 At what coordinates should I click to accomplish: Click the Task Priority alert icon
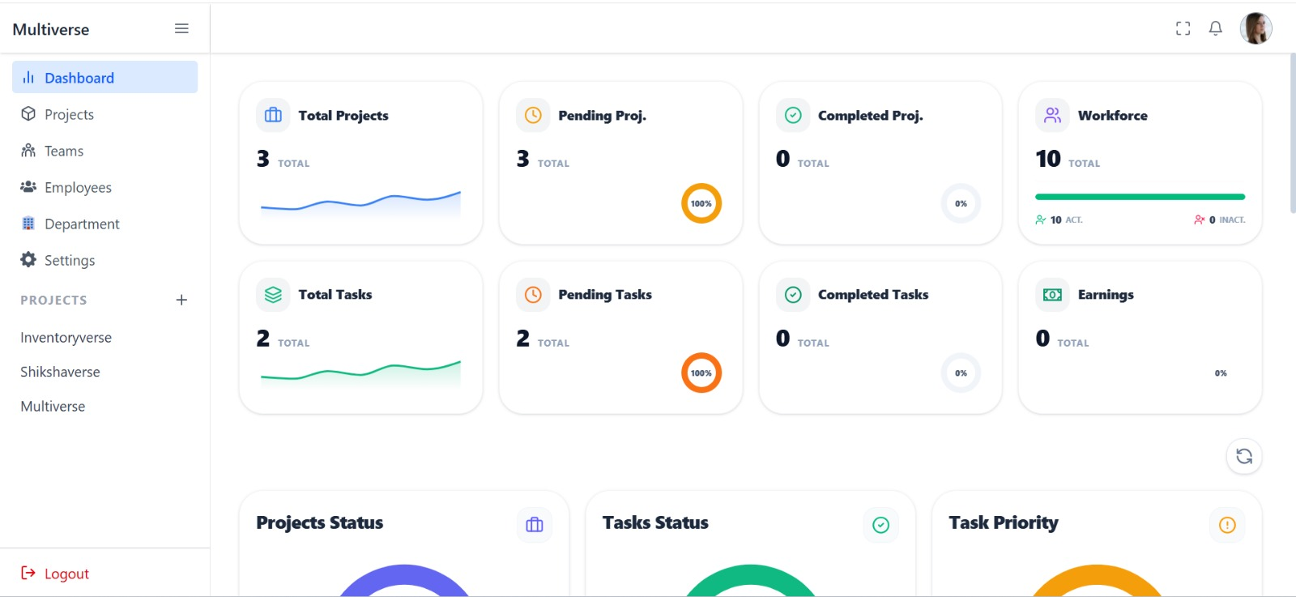pyautogui.click(x=1226, y=525)
